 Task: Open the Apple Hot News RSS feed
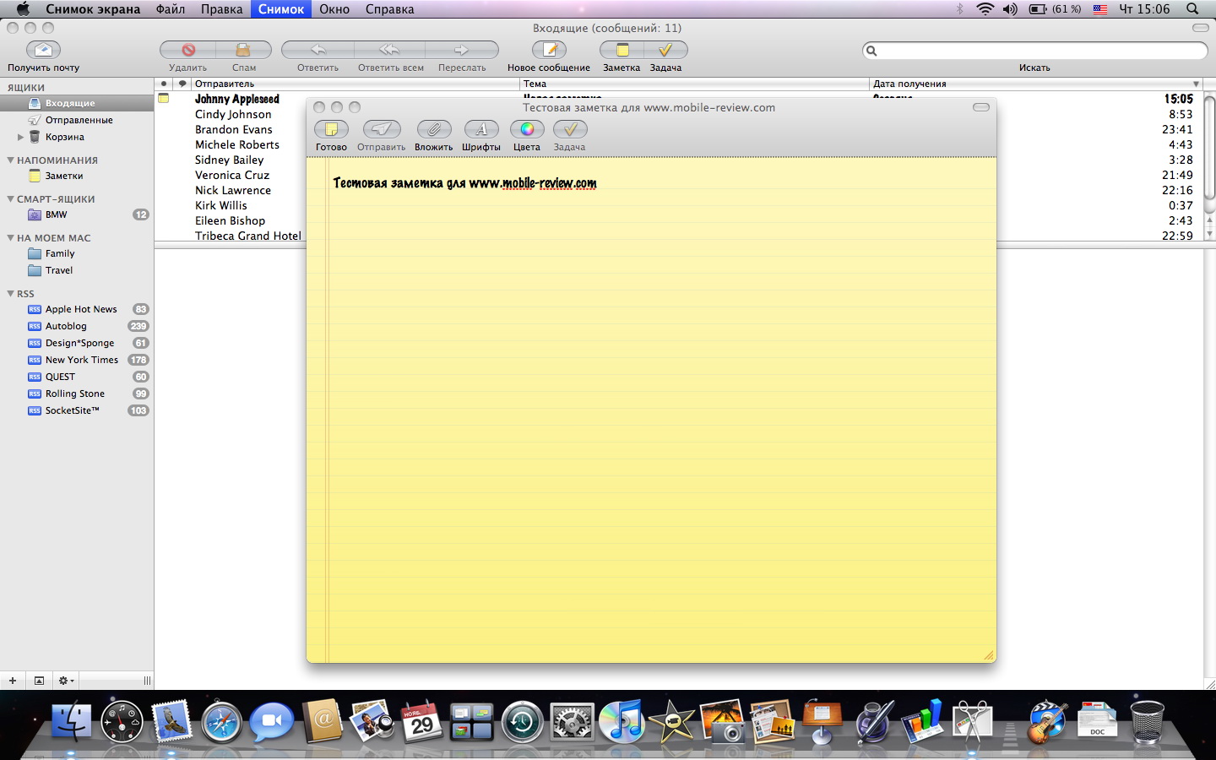click(x=77, y=309)
